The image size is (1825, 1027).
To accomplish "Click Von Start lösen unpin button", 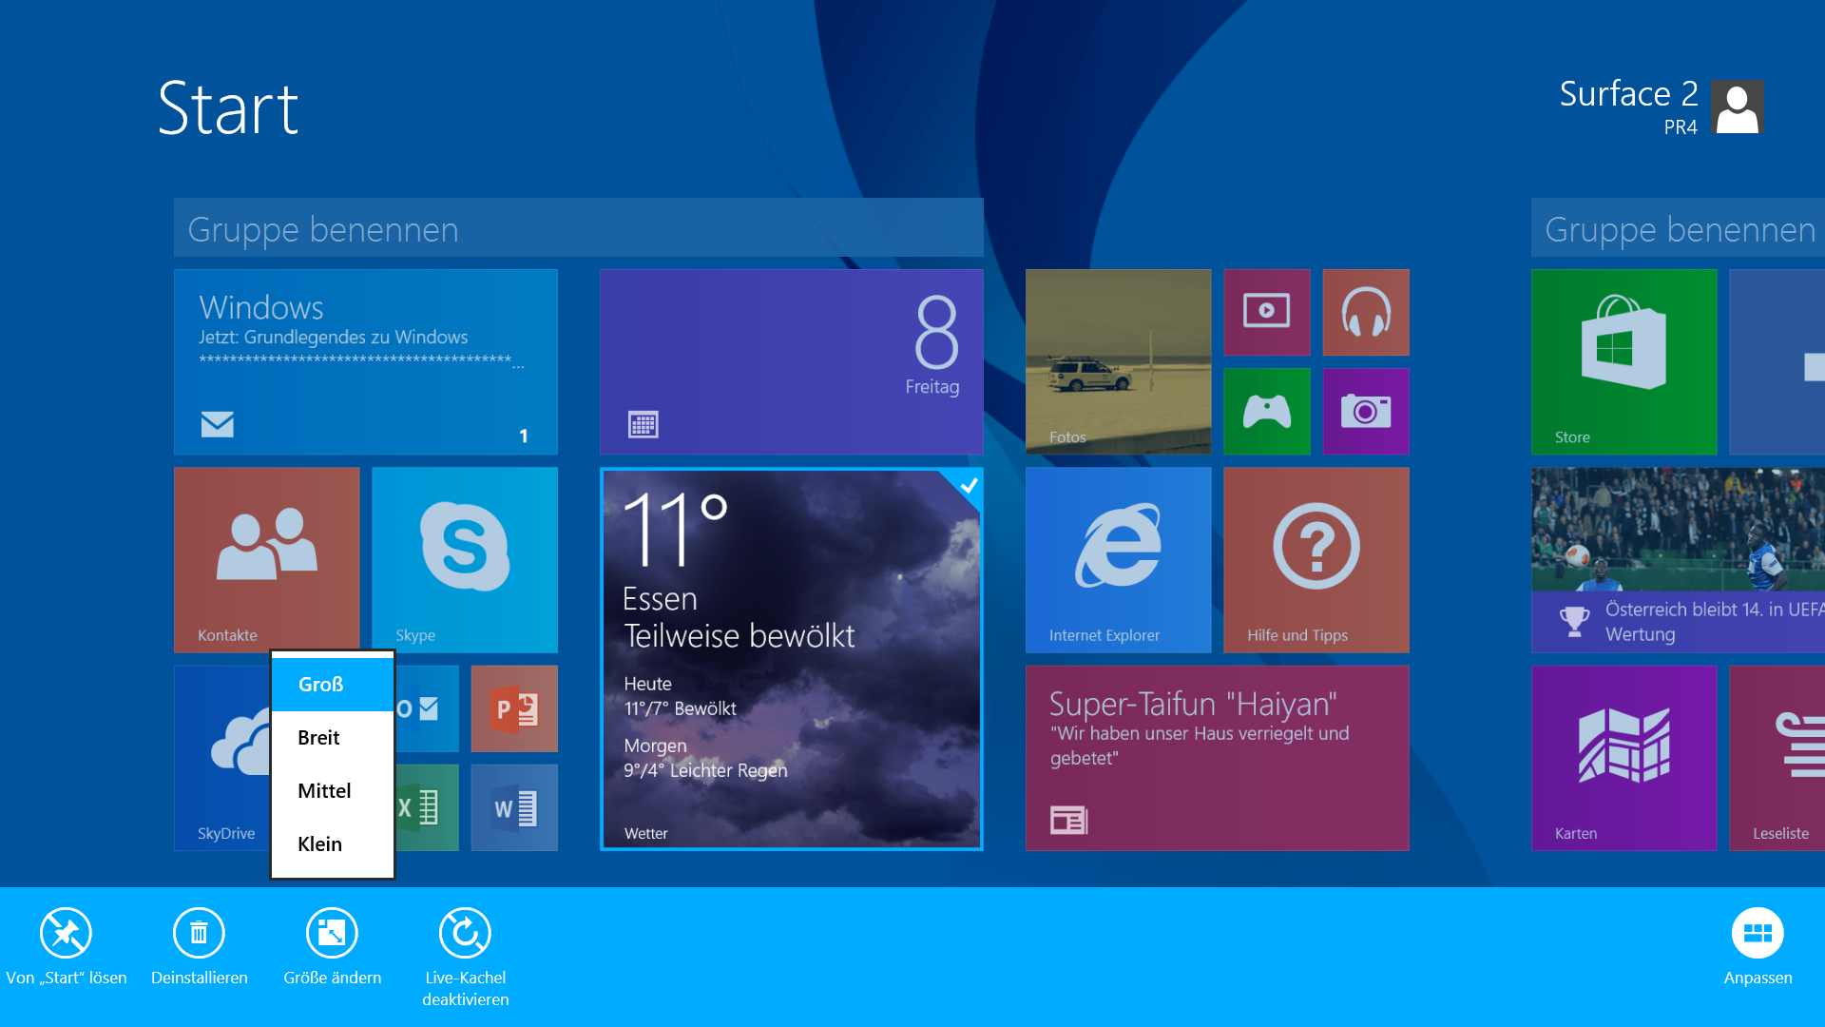I will coord(66,934).
